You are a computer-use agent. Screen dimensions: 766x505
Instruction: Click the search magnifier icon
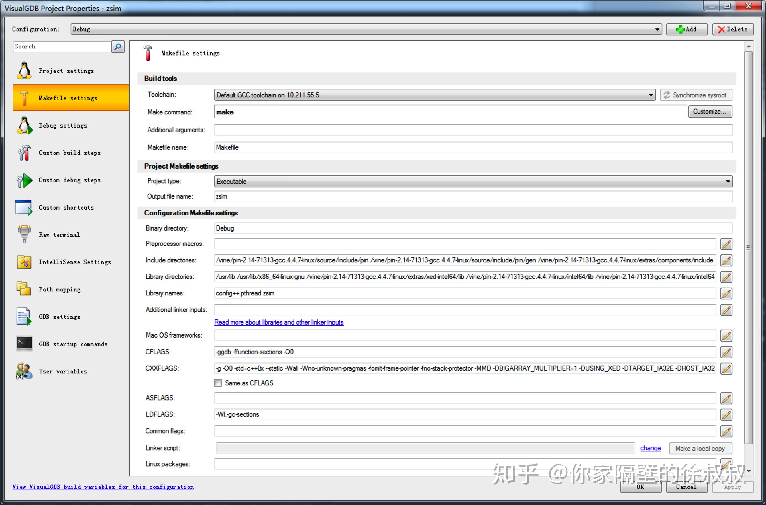click(x=118, y=47)
